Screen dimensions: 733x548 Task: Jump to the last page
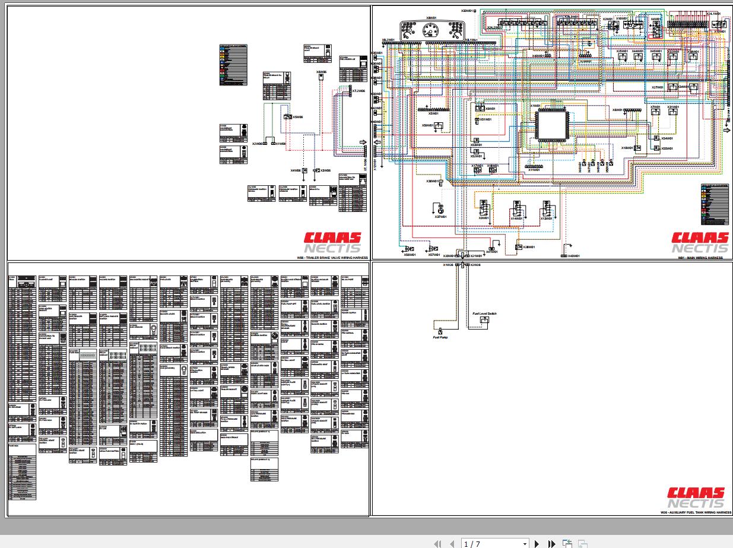(551, 543)
